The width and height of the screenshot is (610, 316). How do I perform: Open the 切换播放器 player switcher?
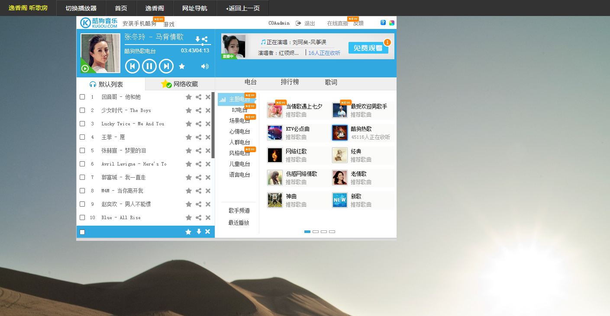81,8
